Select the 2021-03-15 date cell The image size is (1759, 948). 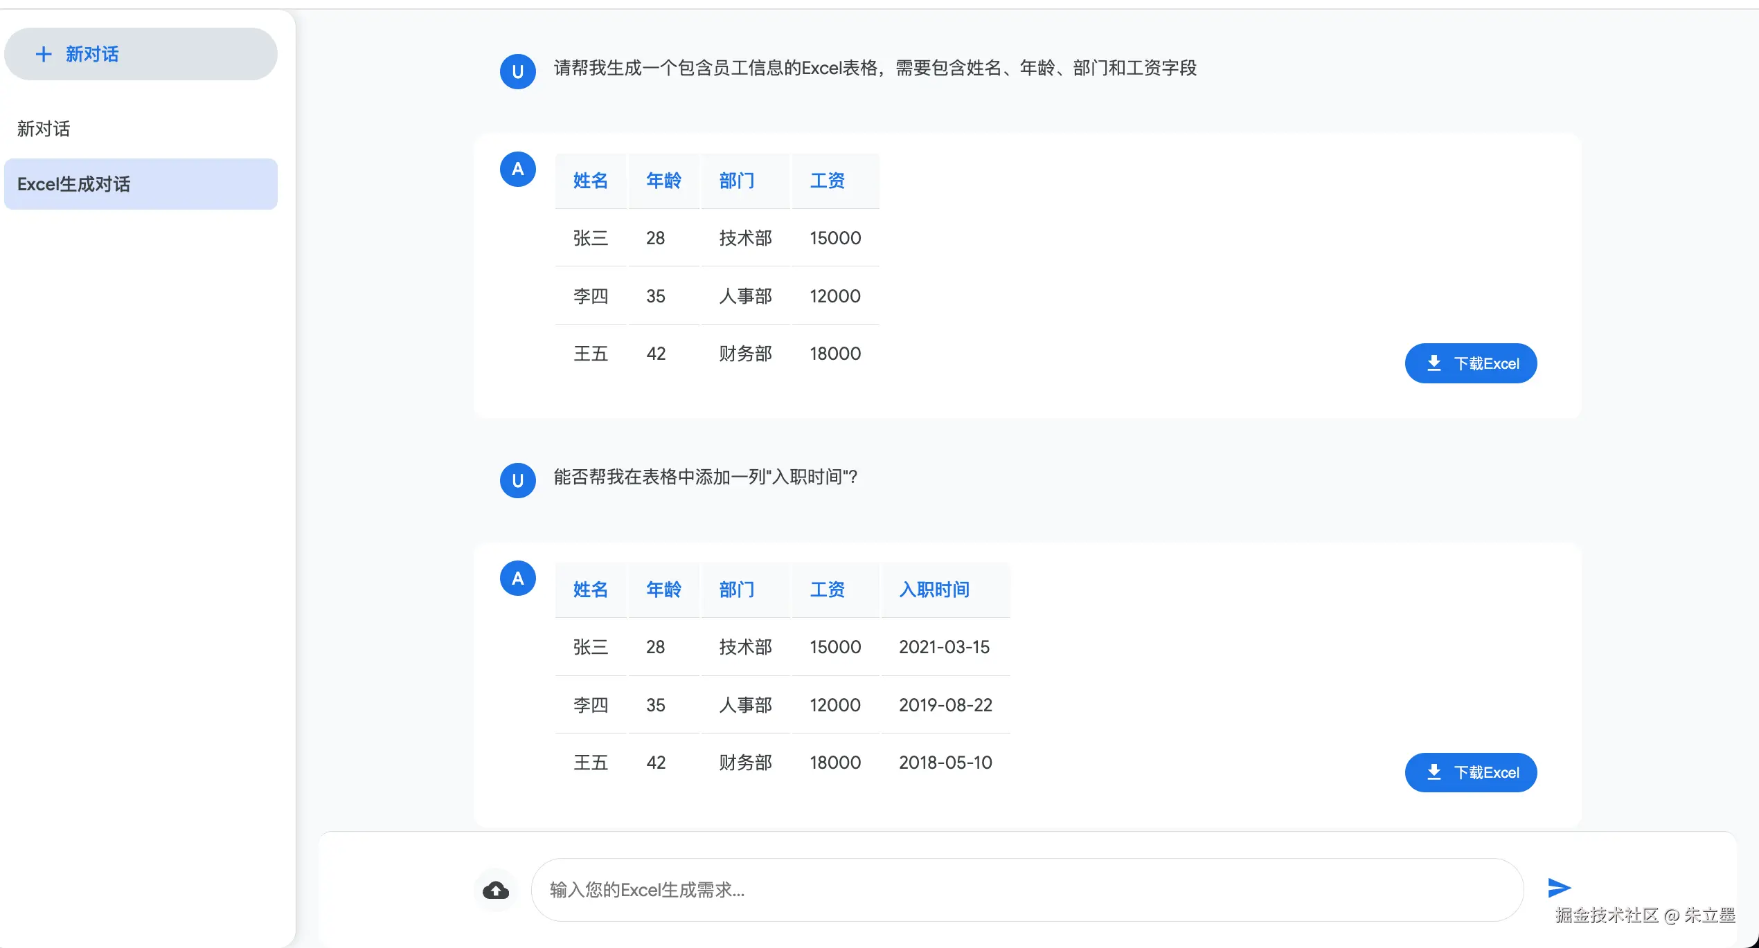[944, 647]
